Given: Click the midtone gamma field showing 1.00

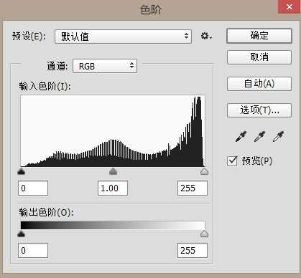Looking at the screenshot, I should (x=113, y=188).
